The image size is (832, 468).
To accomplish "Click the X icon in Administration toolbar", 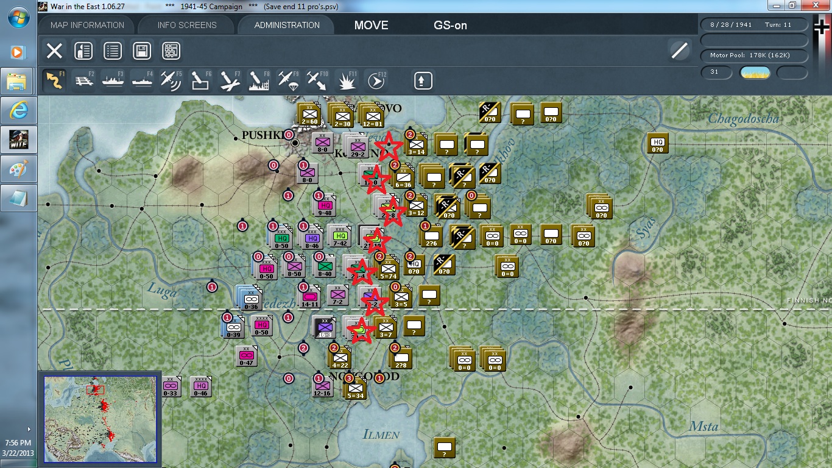I will pos(54,51).
